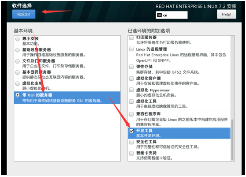Uncheck the 开发工具 checkbox

[x=131, y=131]
